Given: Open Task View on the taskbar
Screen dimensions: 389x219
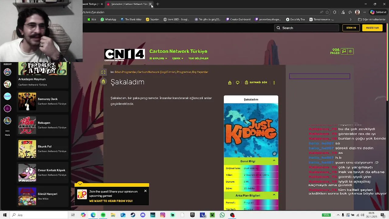Looking at the screenshot, I should [x=73, y=215].
